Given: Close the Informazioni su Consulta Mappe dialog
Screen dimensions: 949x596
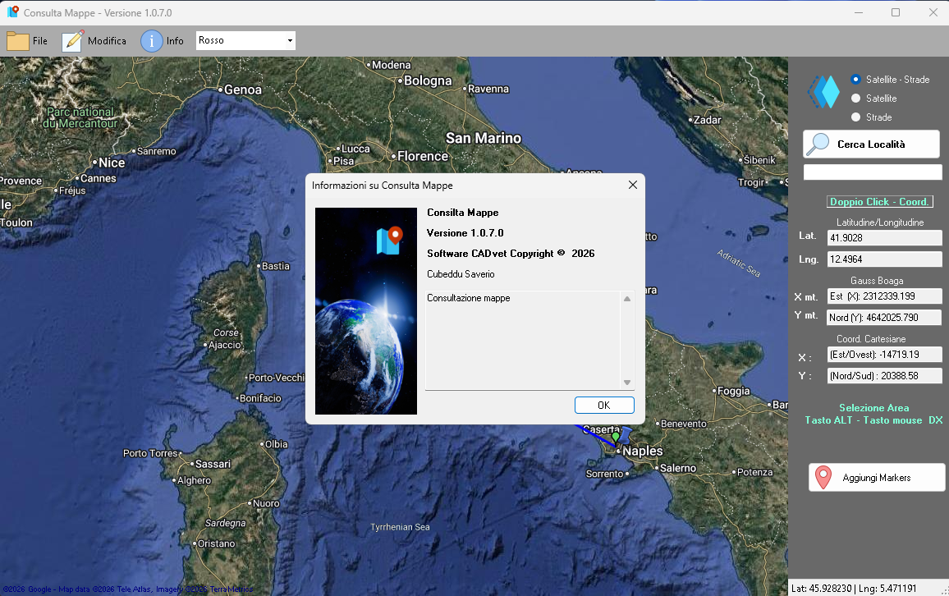Looking at the screenshot, I should [632, 185].
